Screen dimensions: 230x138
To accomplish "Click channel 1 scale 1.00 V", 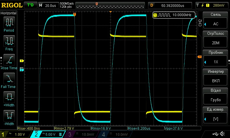I will pos(20,134).
